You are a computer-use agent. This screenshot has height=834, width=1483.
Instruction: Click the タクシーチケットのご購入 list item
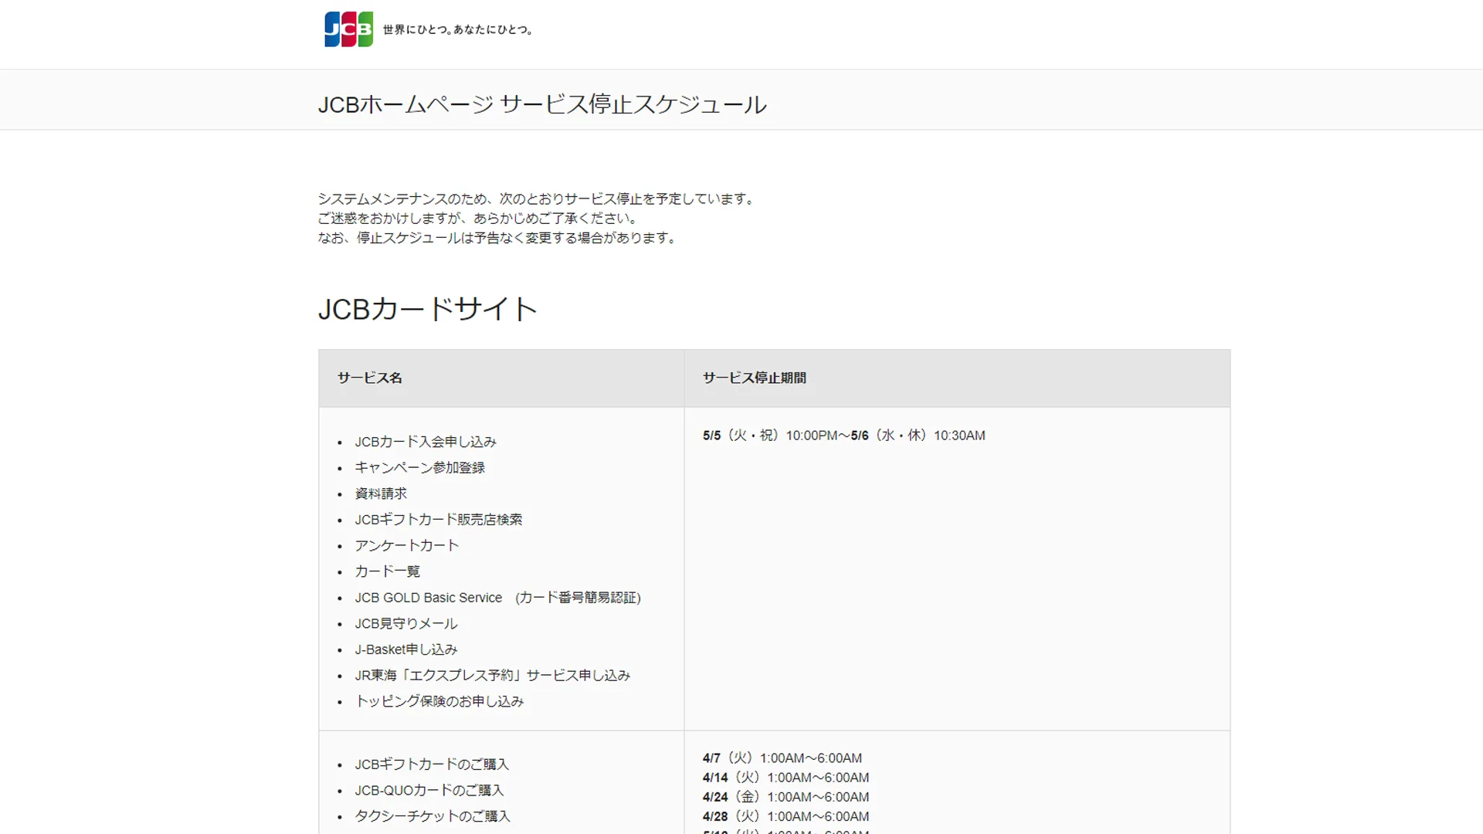click(433, 816)
